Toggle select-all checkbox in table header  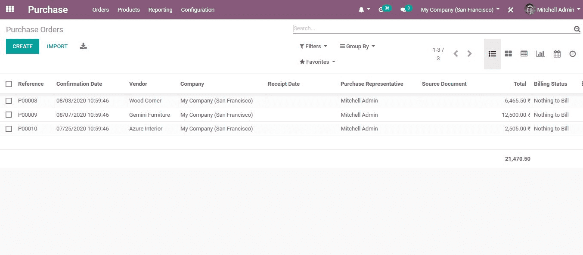[9, 84]
